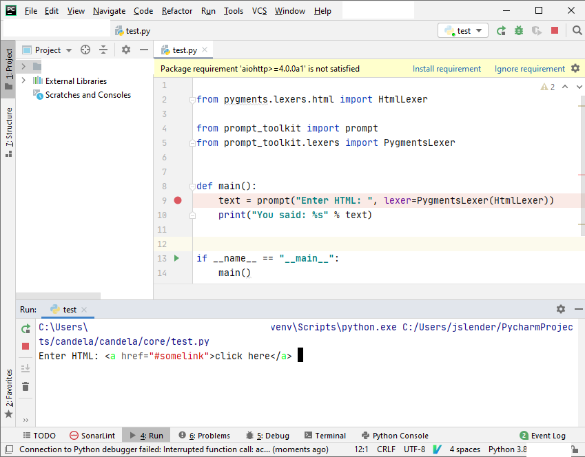This screenshot has height=457, width=585.
Task: Change CRLF line separator in status bar
Action: coord(386,449)
